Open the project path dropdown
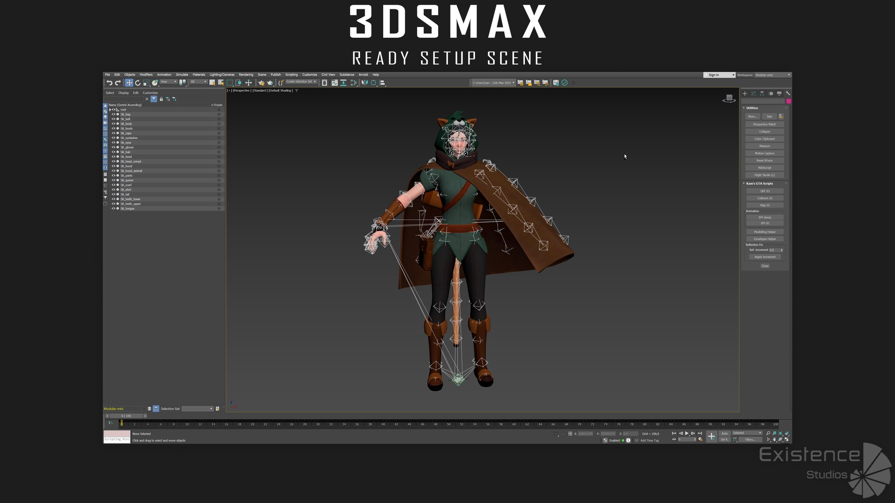Screen dimensions: 895x503 pyautogui.click(x=494, y=83)
